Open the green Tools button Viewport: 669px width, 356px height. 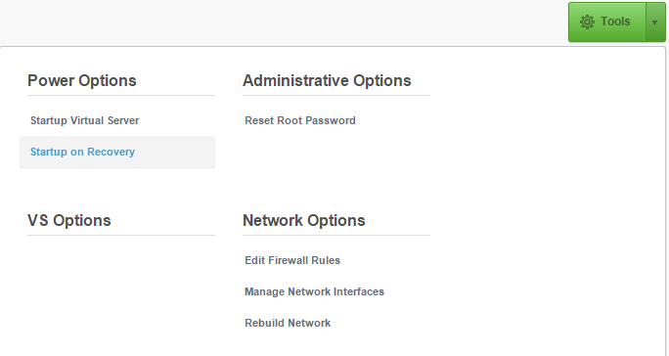coord(607,22)
